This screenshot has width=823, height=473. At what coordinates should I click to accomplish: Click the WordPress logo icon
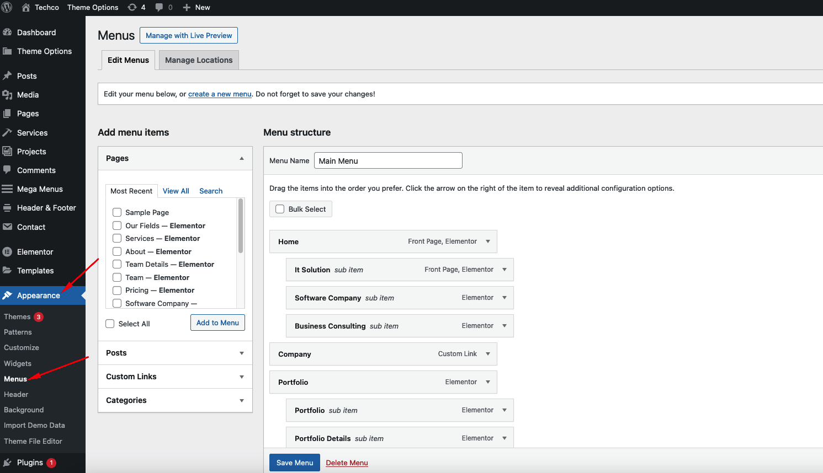tap(7, 7)
